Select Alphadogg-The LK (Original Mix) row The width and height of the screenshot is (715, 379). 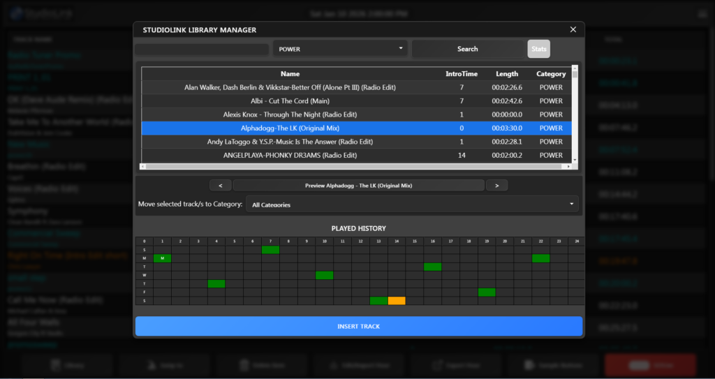pos(357,128)
